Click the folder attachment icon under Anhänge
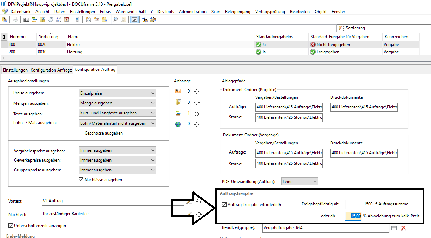Screen dimensions: 431x238 pyautogui.click(x=178, y=102)
